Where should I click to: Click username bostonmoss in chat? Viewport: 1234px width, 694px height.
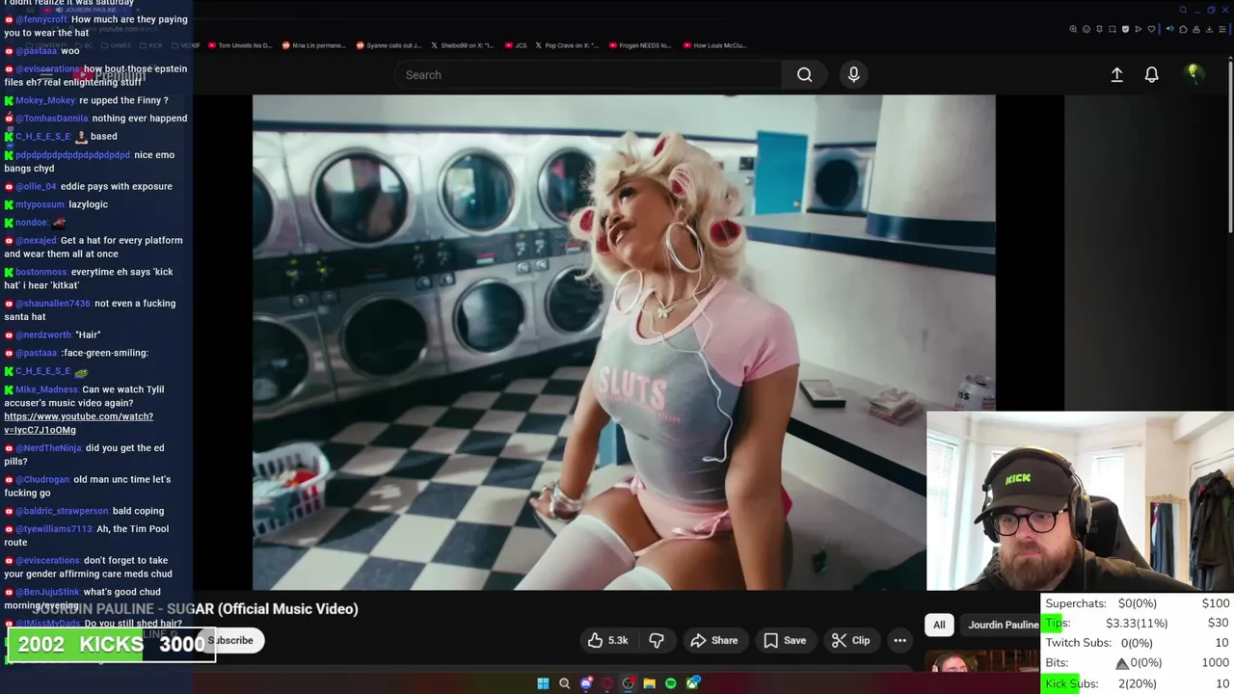(40, 272)
